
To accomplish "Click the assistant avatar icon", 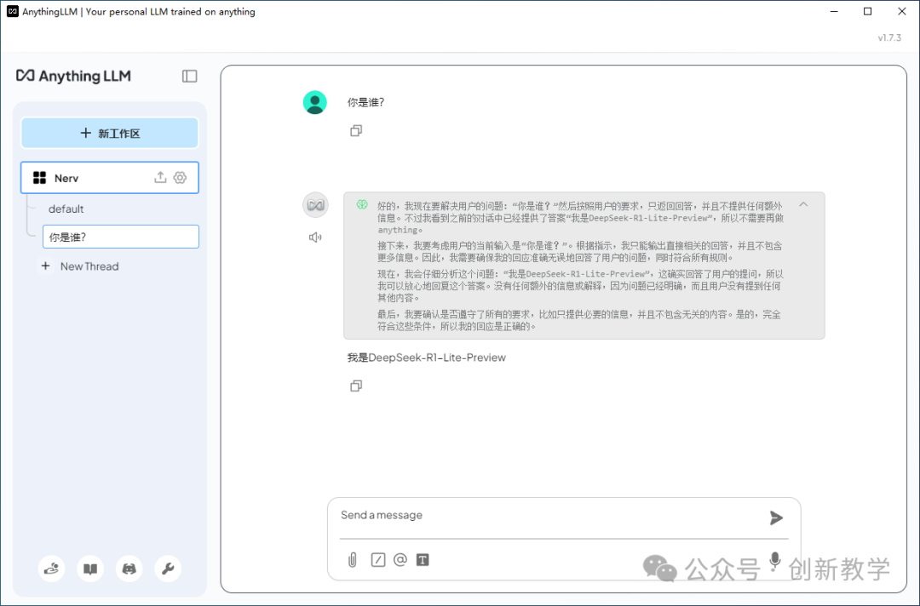I will point(315,205).
